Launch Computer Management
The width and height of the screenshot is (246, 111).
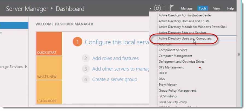(175, 56)
